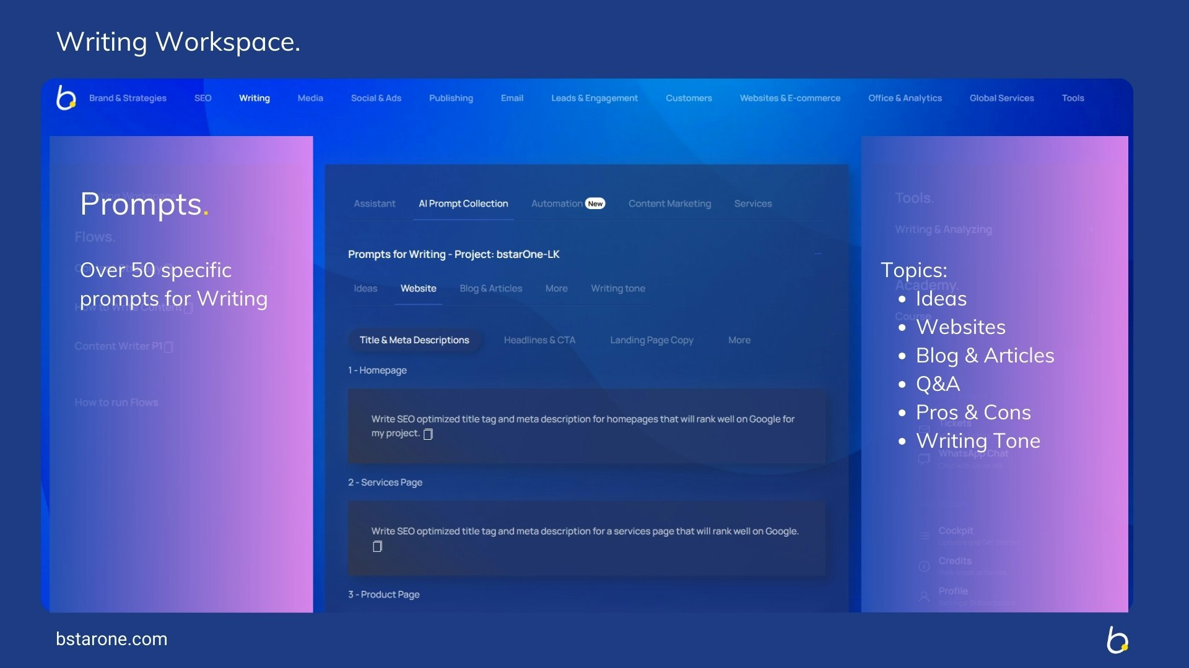Open the Content Marketing tab
Viewport: 1189px width, 668px height.
[x=669, y=203]
